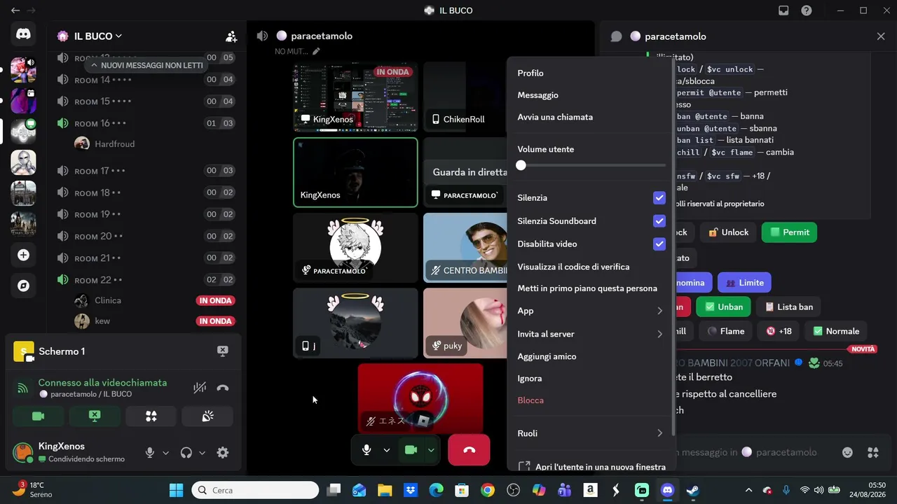The image size is (897, 504).
Task: Focus the message input for paracetamolo
Action: (x=750, y=452)
